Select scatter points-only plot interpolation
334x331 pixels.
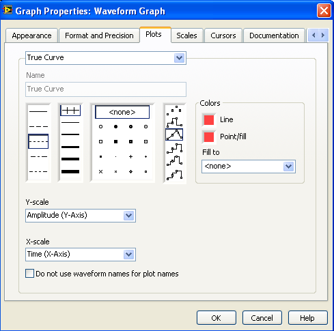[174, 110]
